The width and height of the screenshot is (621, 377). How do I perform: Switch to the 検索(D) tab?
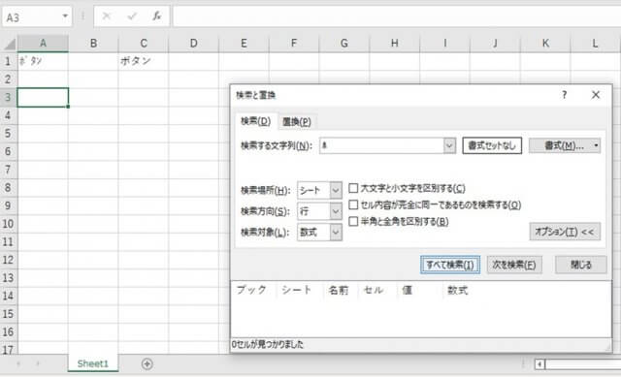[x=255, y=121]
